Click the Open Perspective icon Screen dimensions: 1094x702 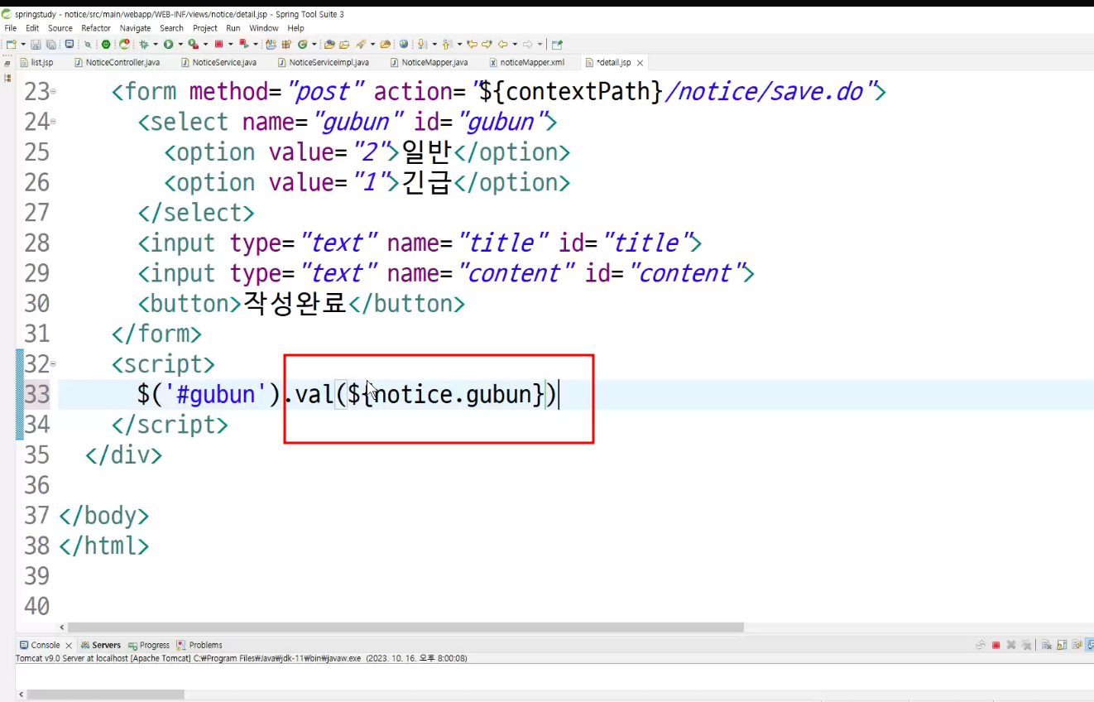click(x=556, y=45)
